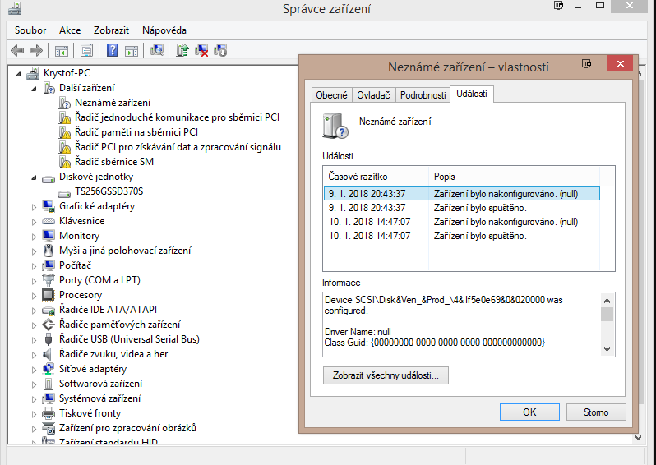The height and width of the screenshot is (465, 656).
Task: Click the uninstall device icon with red X
Action: 201,50
